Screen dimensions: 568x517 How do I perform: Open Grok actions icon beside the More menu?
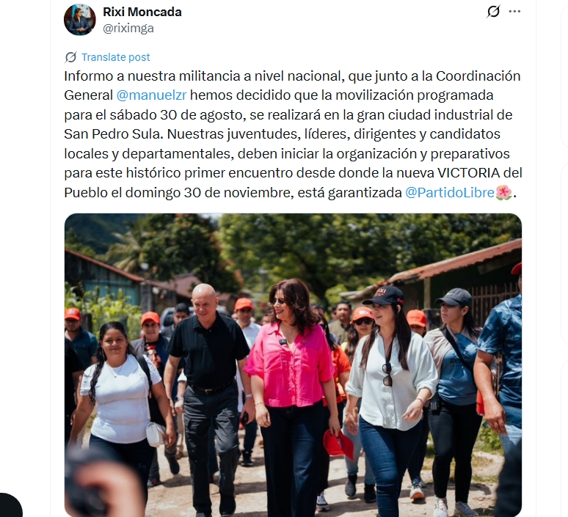(493, 12)
